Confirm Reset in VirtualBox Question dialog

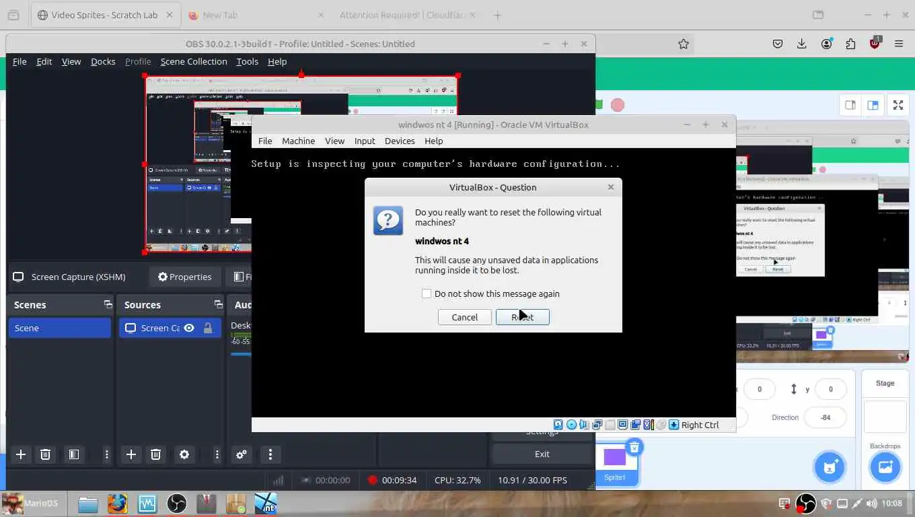[522, 317]
